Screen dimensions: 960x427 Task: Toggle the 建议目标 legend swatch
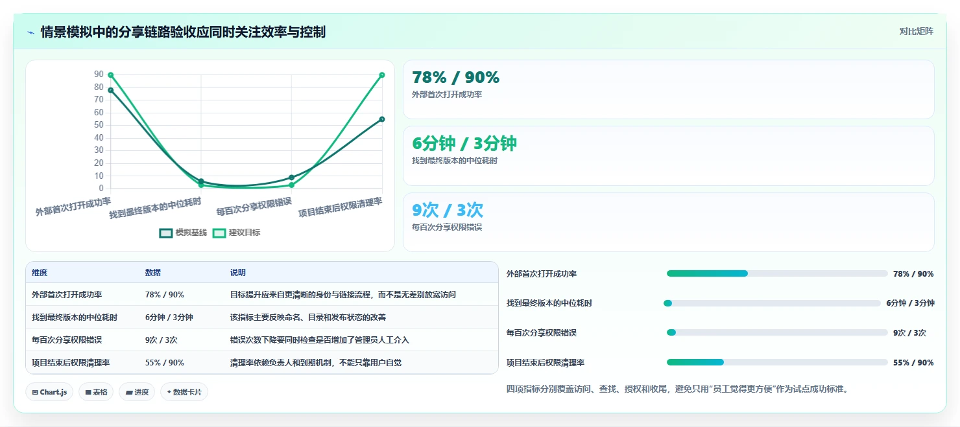pyautogui.click(x=219, y=233)
